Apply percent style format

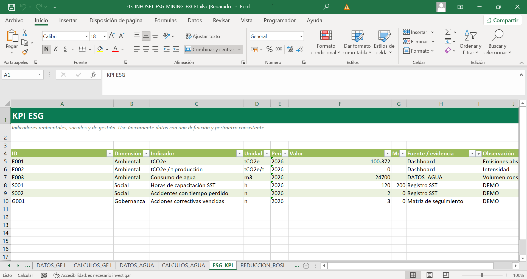[x=270, y=49]
